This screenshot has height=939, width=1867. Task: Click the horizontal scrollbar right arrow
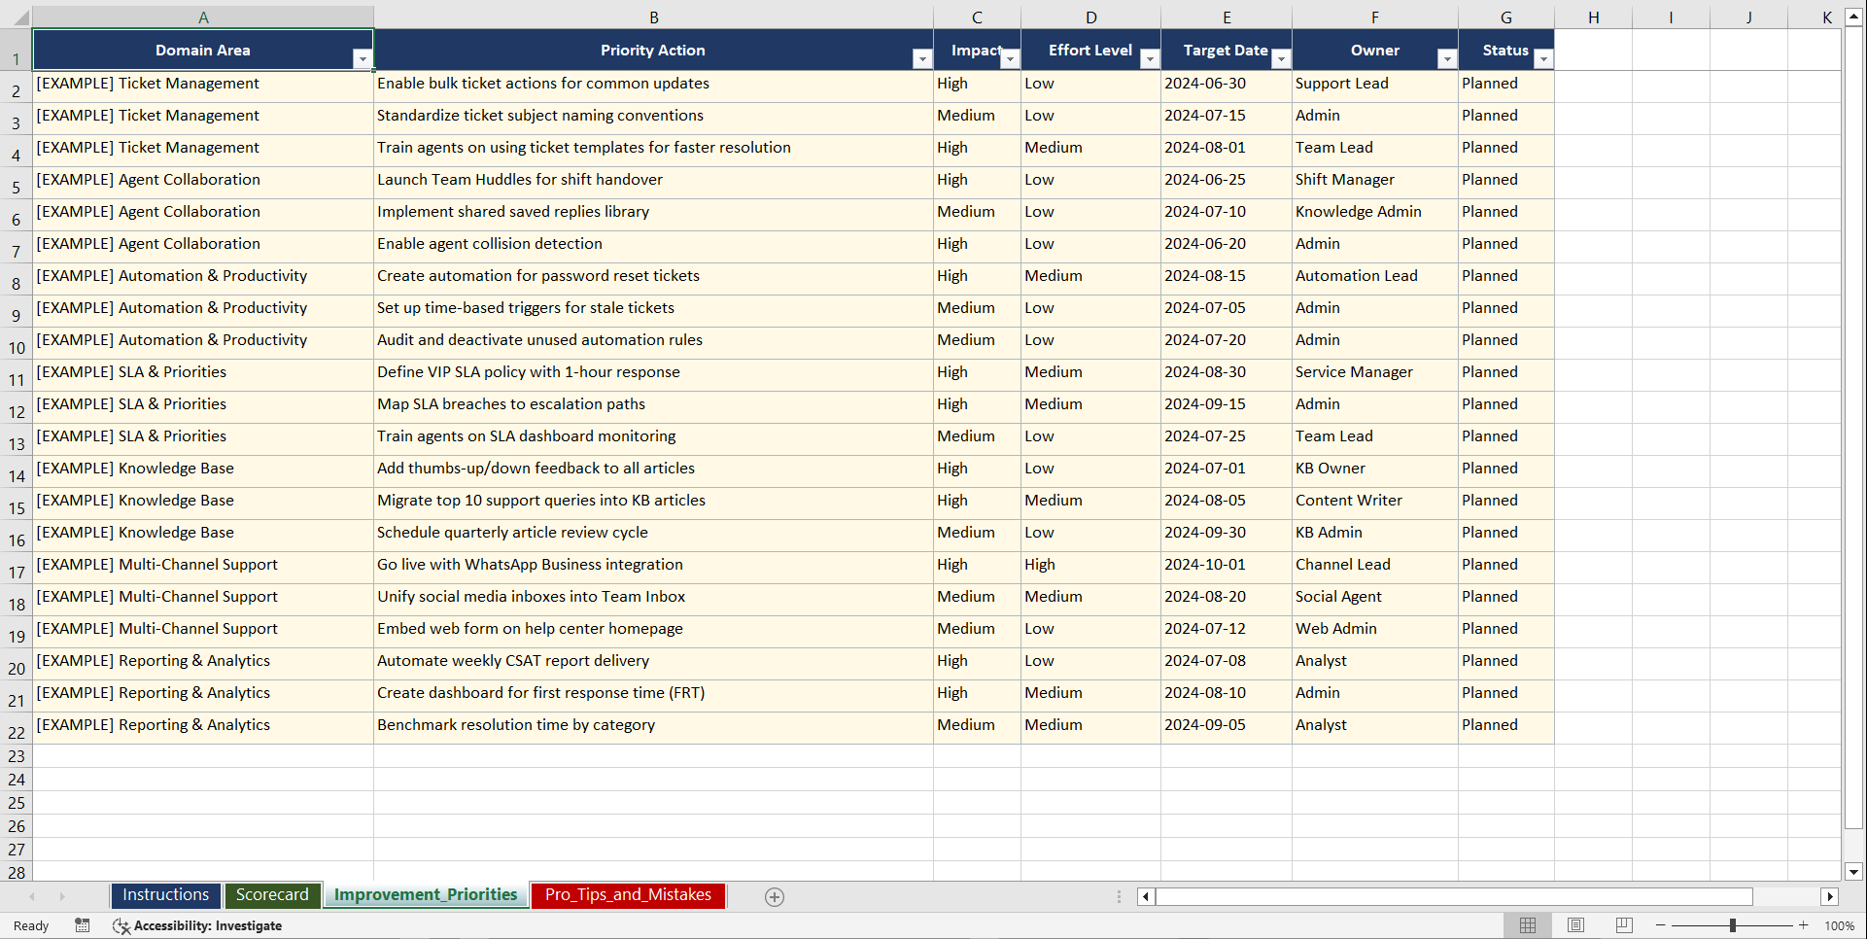[x=1831, y=896]
